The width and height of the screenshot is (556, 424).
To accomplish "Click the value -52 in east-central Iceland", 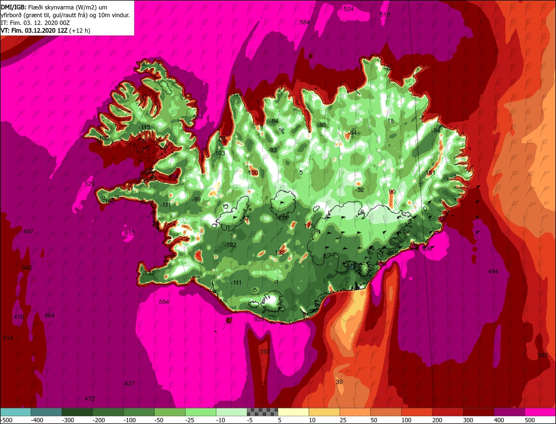I will click(360, 190).
